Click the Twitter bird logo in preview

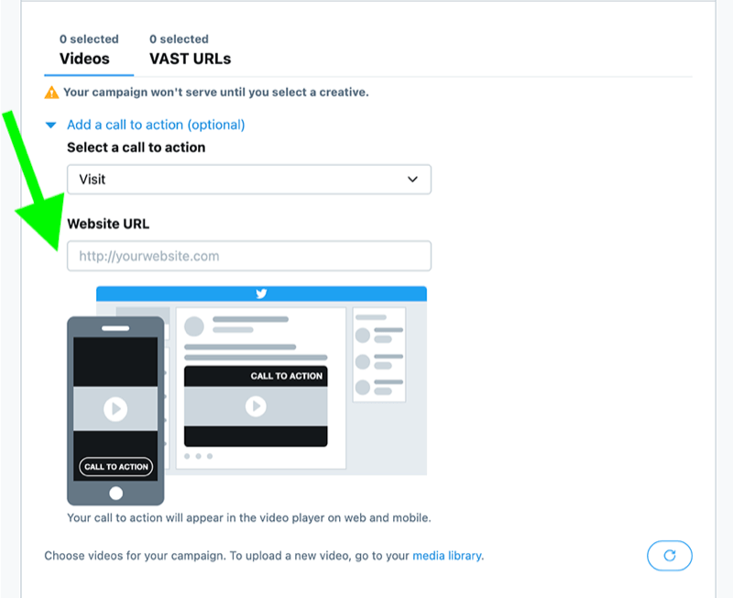click(x=261, y=293)
